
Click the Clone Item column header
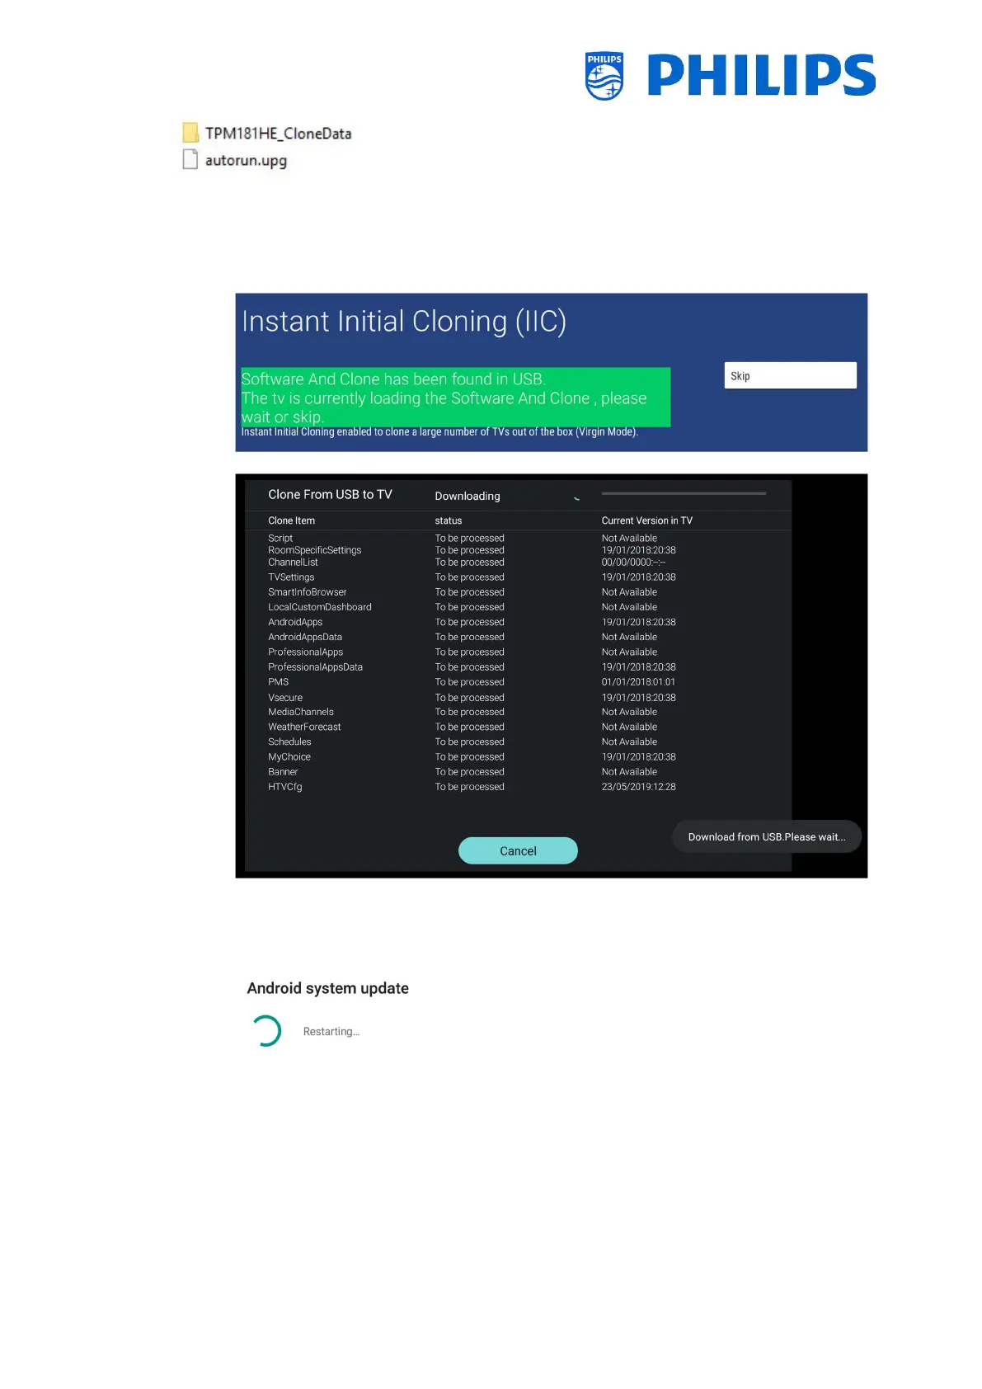(291, 520)
